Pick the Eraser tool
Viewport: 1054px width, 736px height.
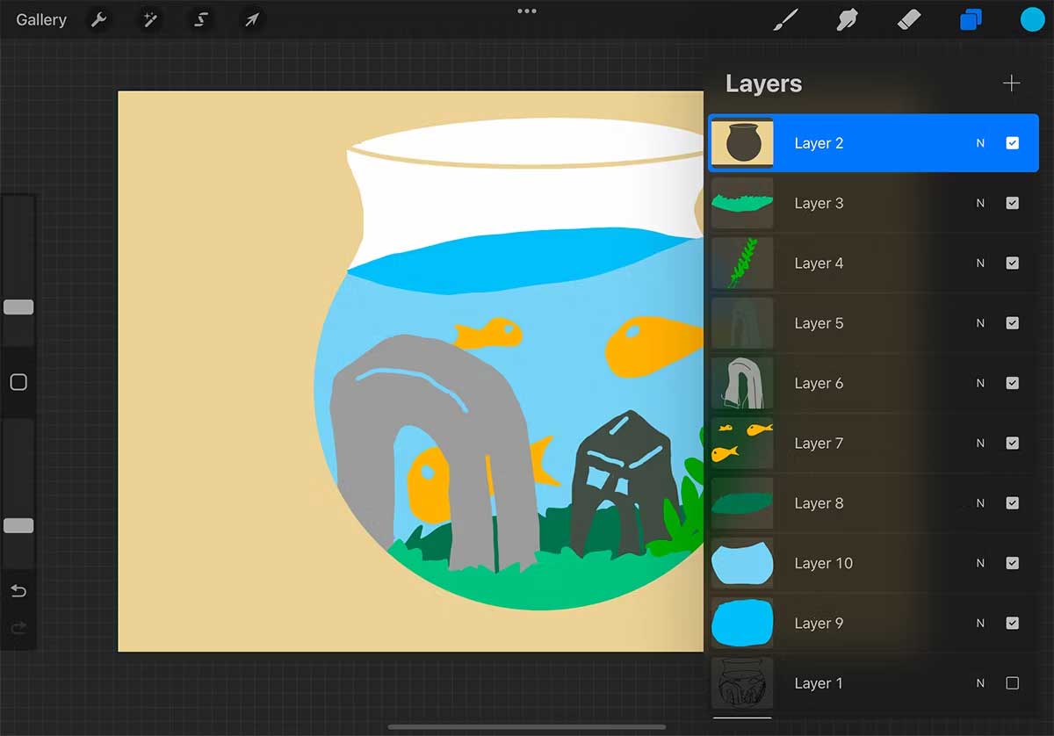909,19
